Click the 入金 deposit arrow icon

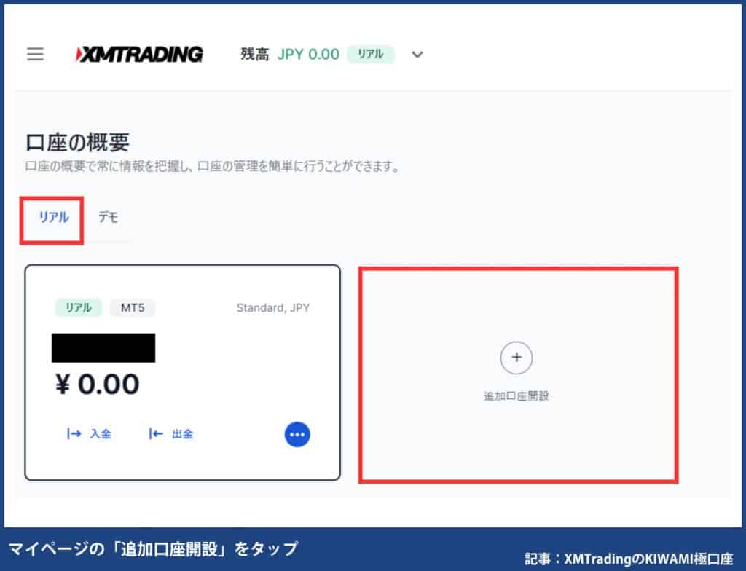[72, 433]
